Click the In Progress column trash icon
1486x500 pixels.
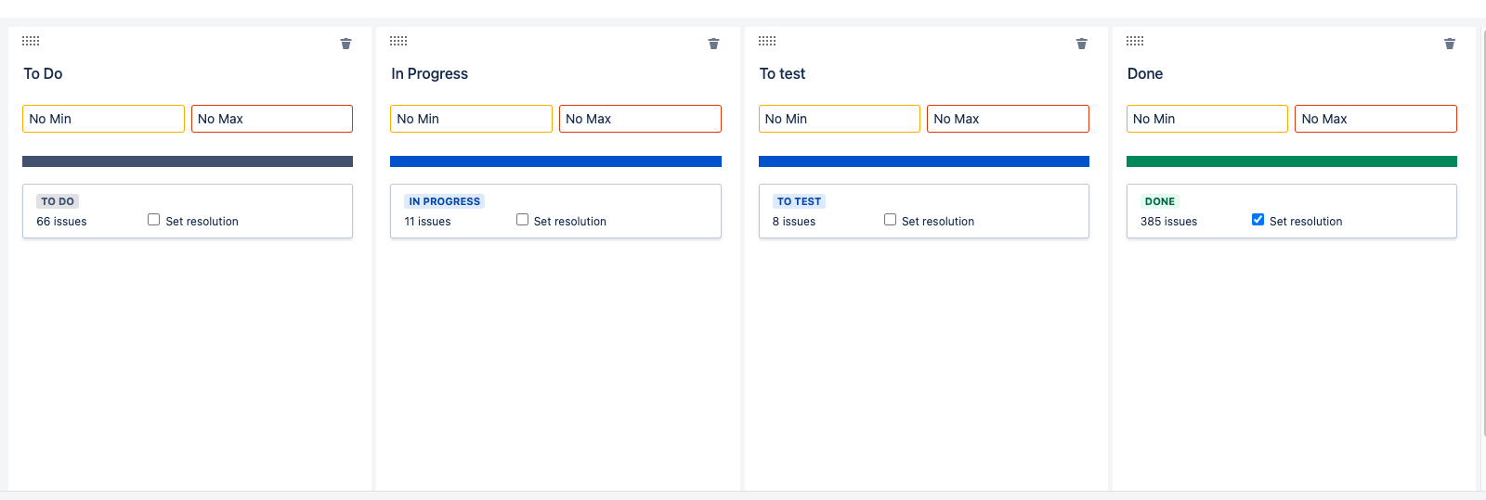point(713,44)
